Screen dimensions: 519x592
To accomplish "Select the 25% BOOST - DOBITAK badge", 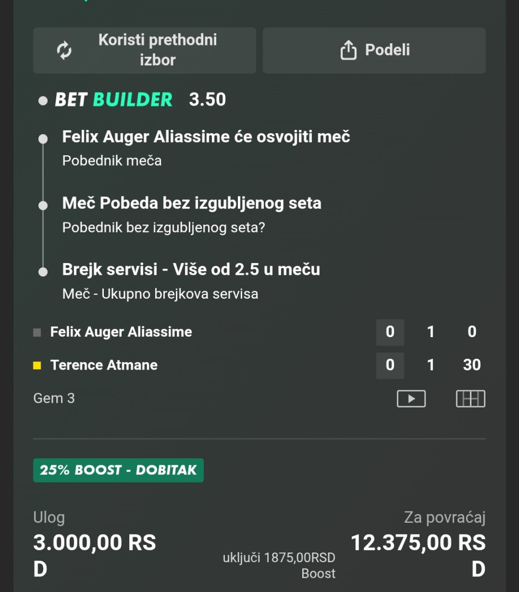I will pos(118,470).
